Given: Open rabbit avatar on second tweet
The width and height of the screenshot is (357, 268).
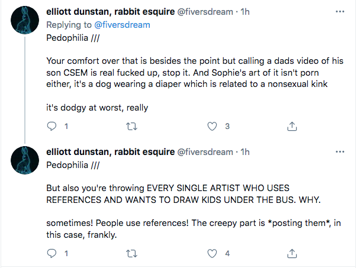Looking at the screenshot, I should pos(25,160).
